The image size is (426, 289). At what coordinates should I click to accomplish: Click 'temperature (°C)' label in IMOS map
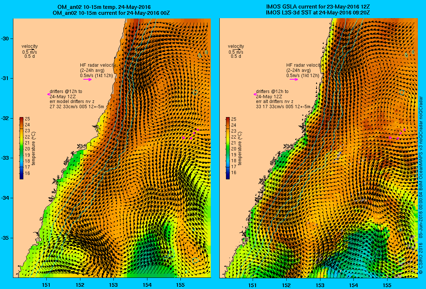[x=240, y=149]
